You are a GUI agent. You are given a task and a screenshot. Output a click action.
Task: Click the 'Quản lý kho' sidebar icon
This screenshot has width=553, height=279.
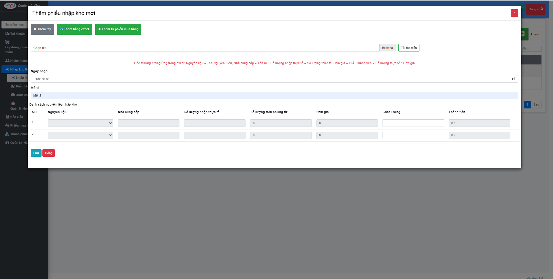pos(13,104)
